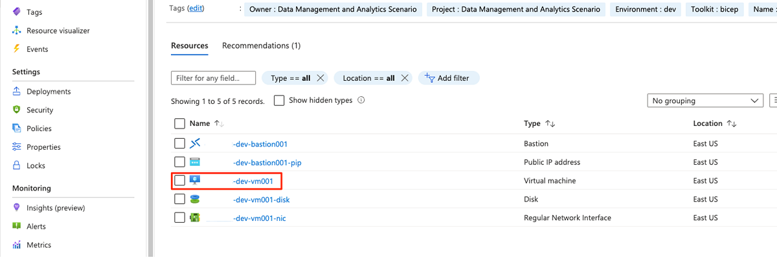Screen dimensions: 777x257
Task: Click the Alerts icon
Action: click(17, 226)
